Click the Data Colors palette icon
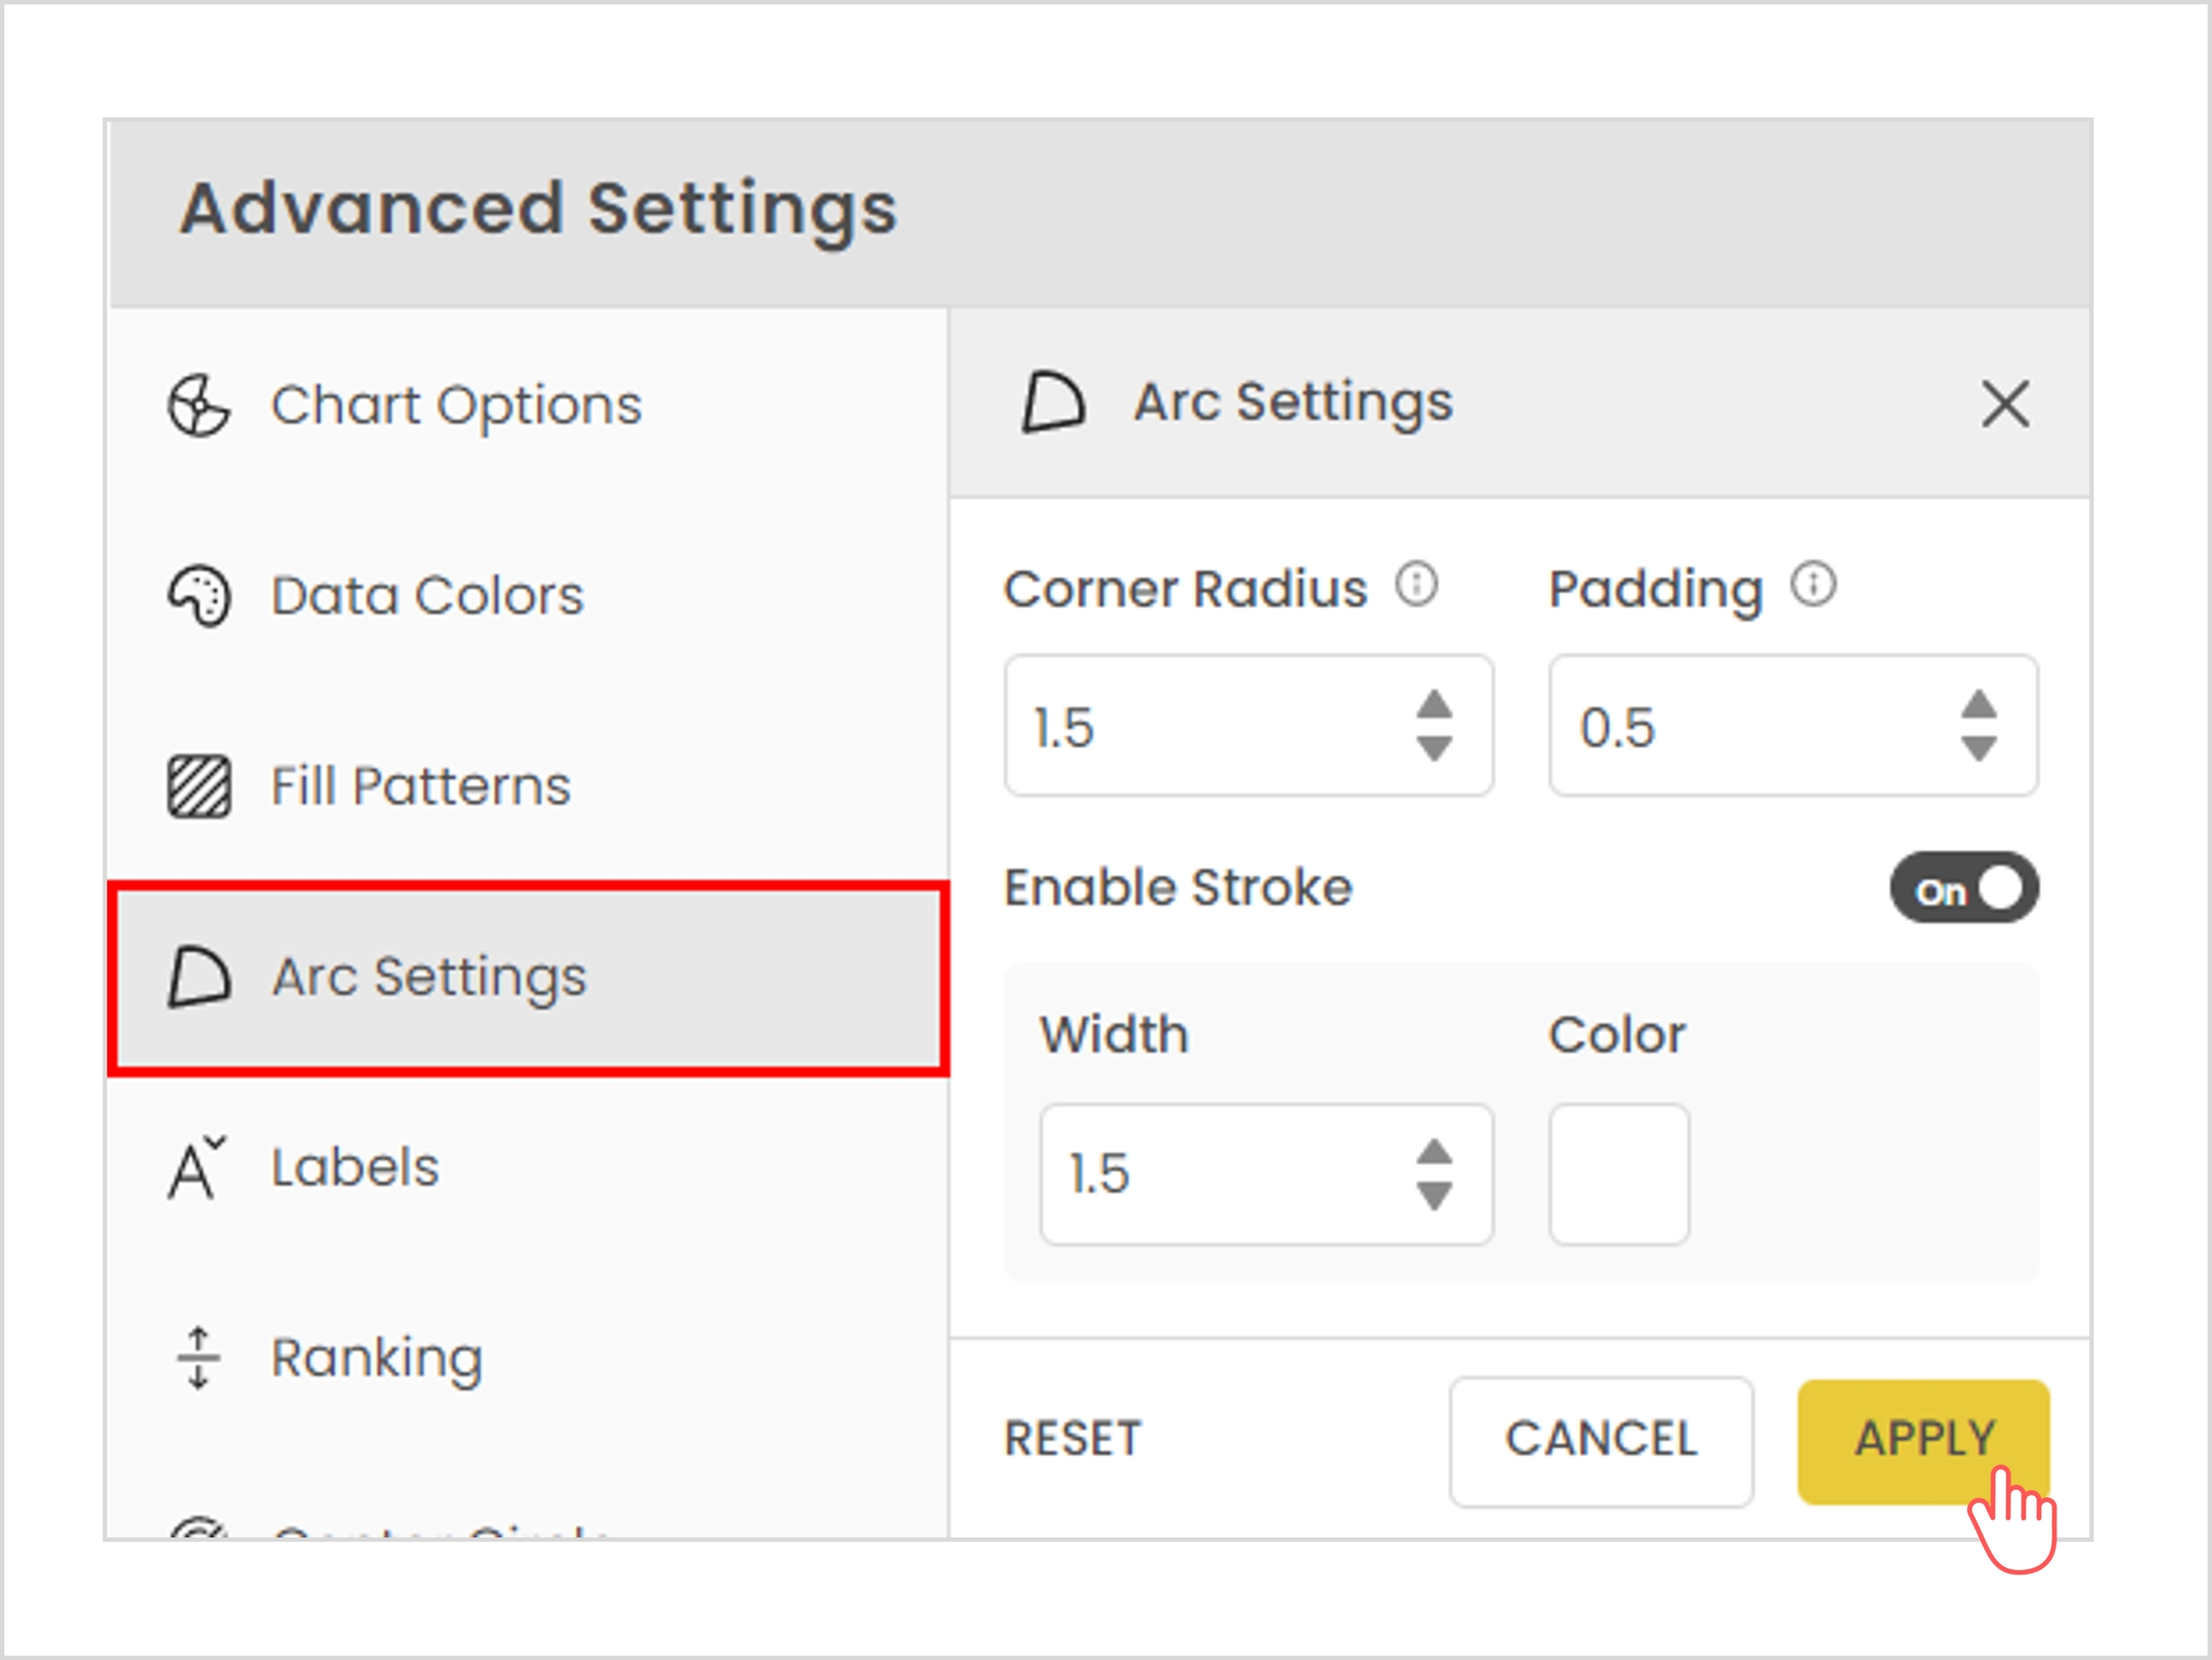The image size is (2212, 1660). tap(198, 596)
